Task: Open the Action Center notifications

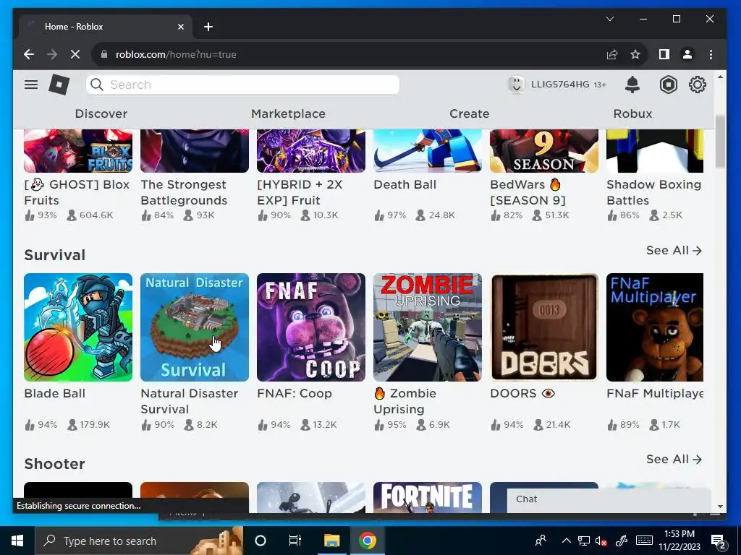Action: 719,541
